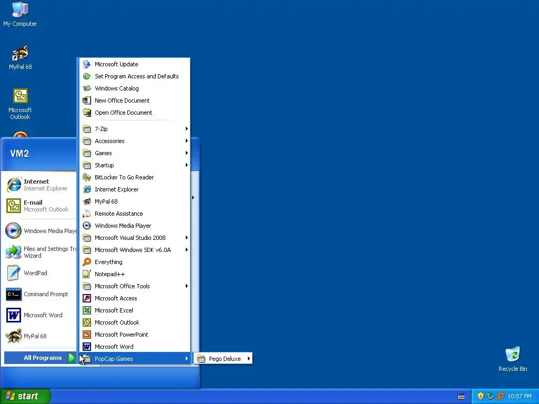The height and width of the screenshot is (404, 539).
Task: Open pinned Internet Explorer in Start menu
Action: 40,185
